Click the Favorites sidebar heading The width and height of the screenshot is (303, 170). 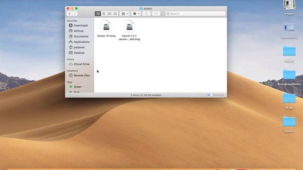[72, 21]
